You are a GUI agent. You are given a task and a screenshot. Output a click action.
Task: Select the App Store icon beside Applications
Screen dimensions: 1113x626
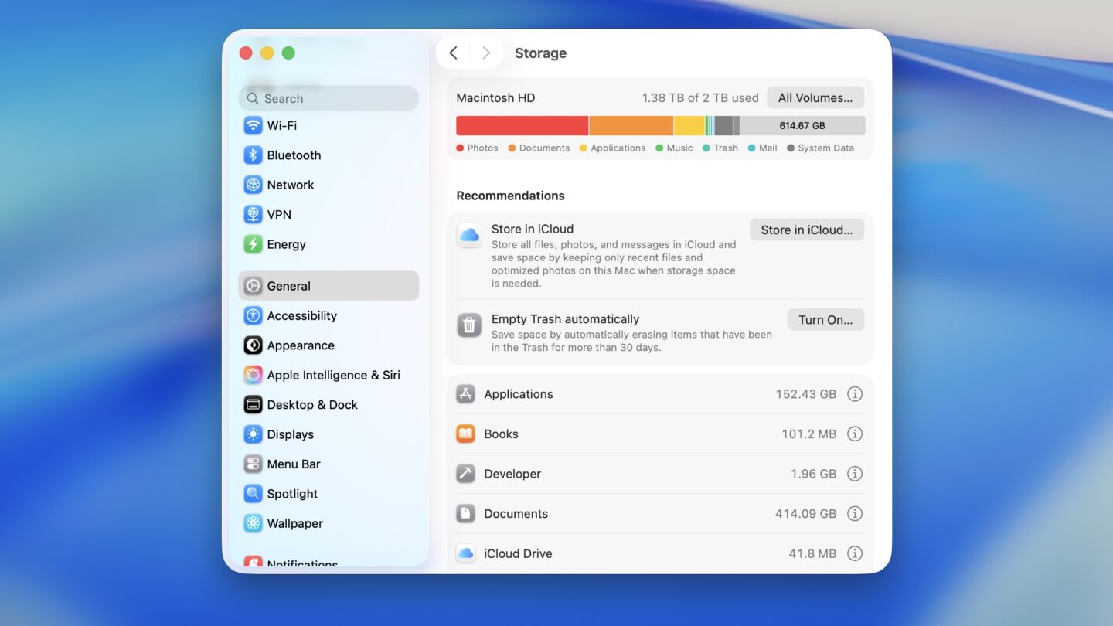[x=465, y=393]
